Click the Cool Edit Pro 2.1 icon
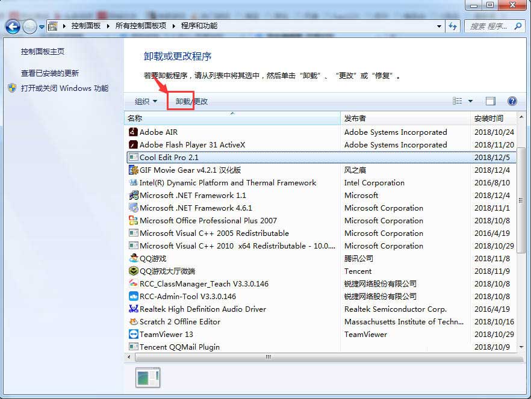 click(x=134, y=157)
